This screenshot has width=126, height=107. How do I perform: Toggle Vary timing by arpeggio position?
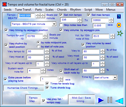pyautogui.click(x=6, y=30)
